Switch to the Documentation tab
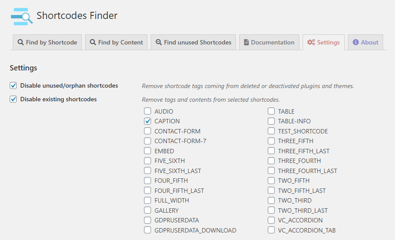395x240 pixels. 269,43
